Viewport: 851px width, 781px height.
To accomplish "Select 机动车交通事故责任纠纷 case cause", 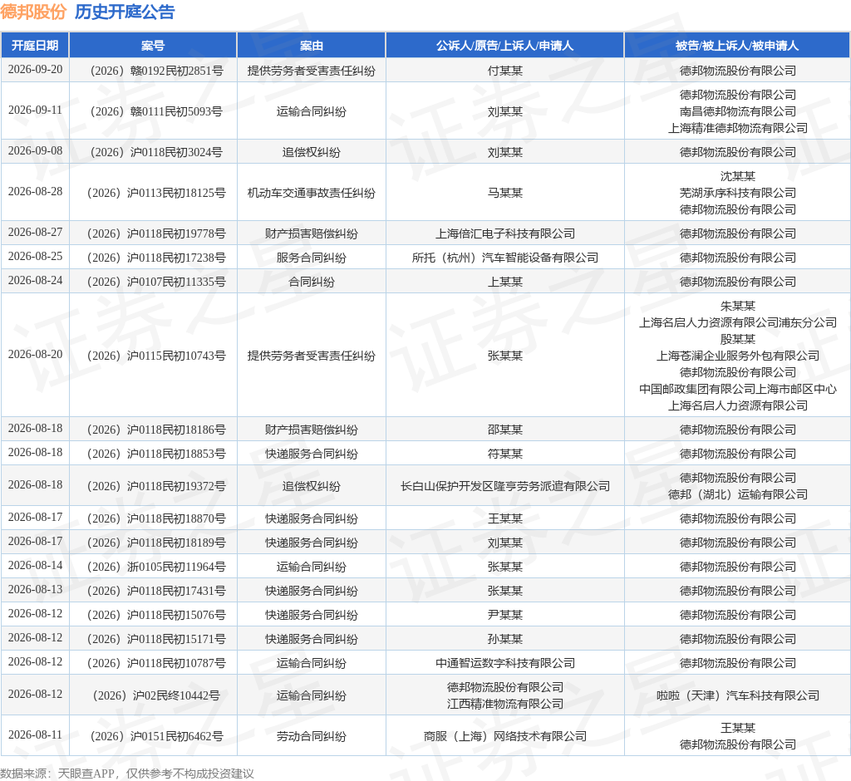I will point(311,193).
